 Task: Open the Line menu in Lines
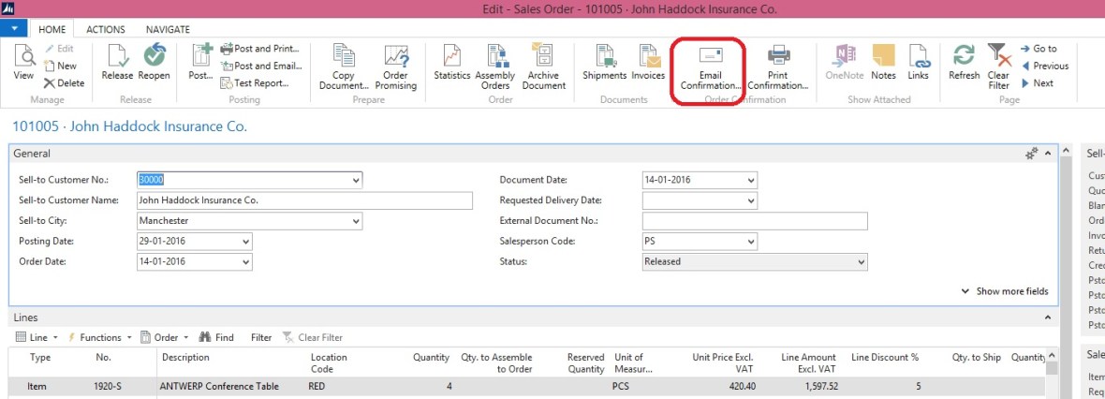point(37,338)
